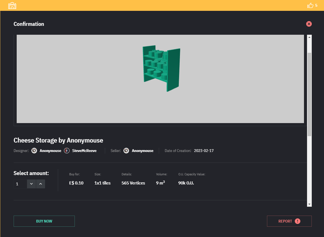Click the seller Anonymouse avatar

(126, 151)
